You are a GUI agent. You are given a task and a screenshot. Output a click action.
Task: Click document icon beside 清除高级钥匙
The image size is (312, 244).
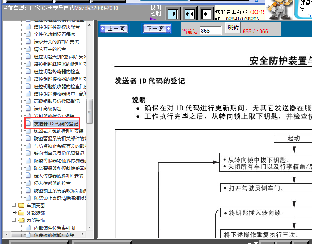pos(28,109)
